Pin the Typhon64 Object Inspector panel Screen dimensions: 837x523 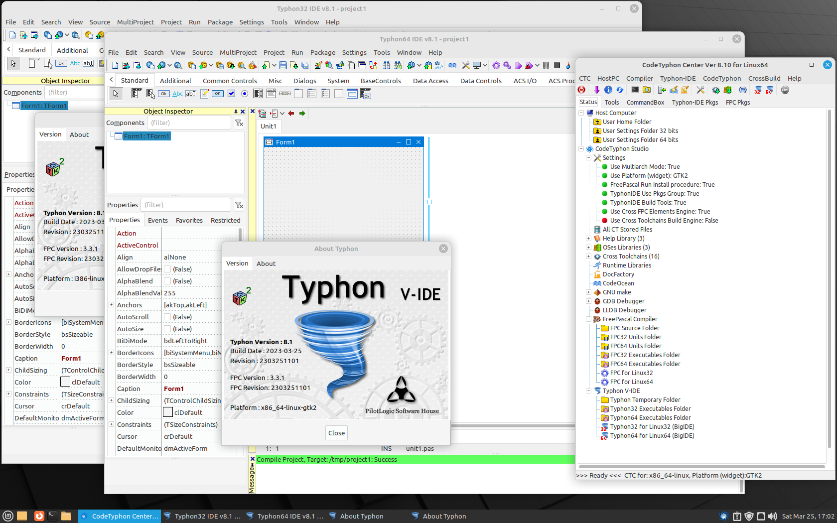pos(236,112)
